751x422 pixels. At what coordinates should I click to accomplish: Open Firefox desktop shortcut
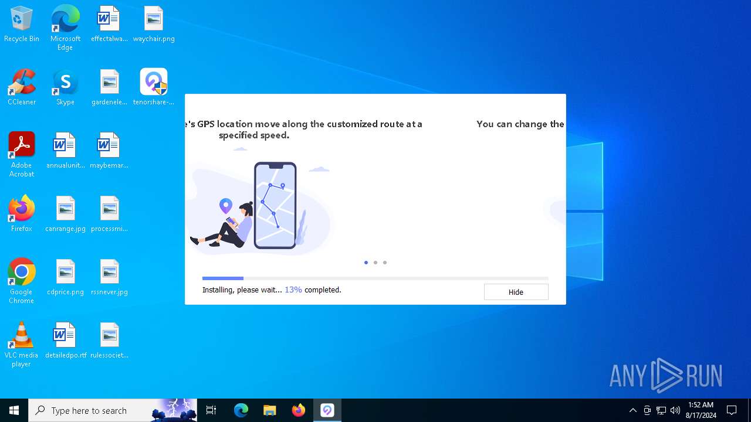[22, 215]
